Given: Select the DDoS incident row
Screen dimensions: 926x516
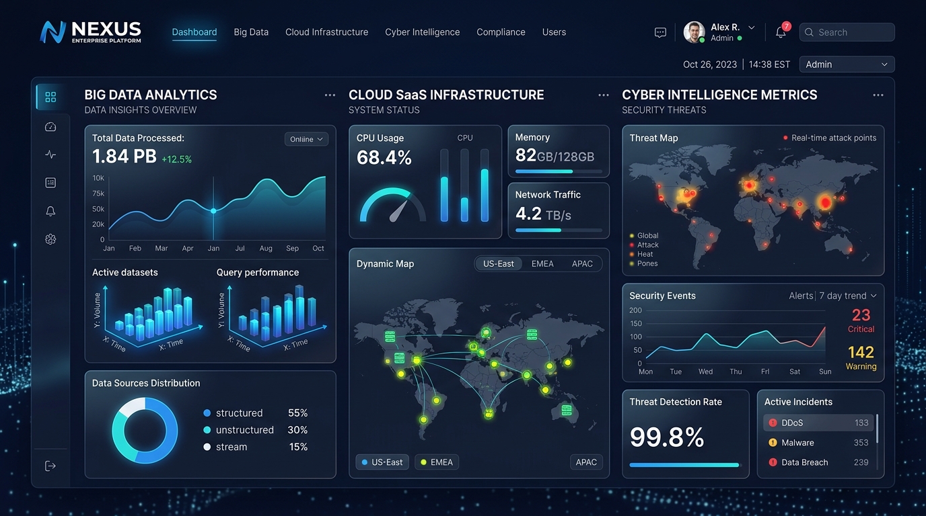Looking at the screenshot, I should (818, 423).
